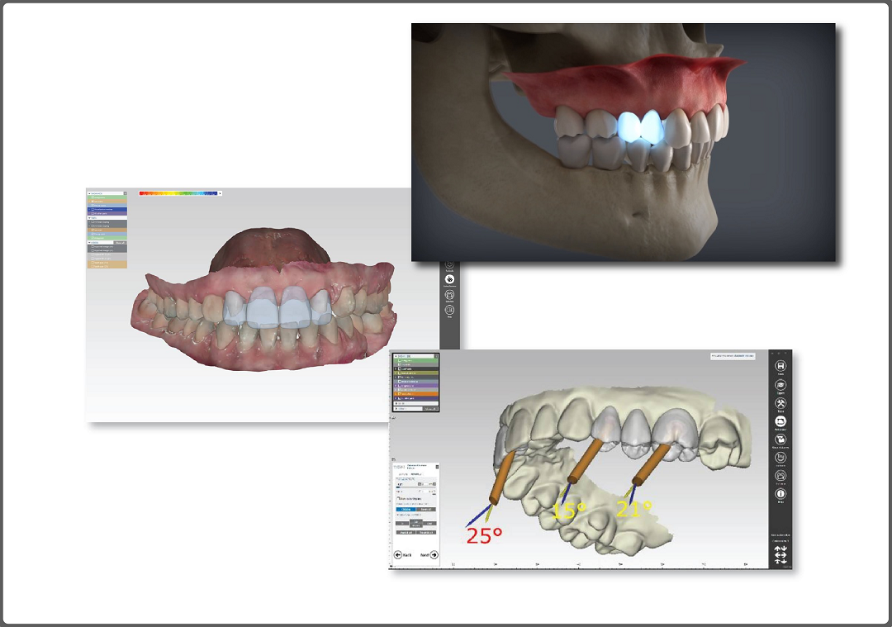
Task: Toggle the green checkbox row in left scene list
Action: (x=92, y=198)
